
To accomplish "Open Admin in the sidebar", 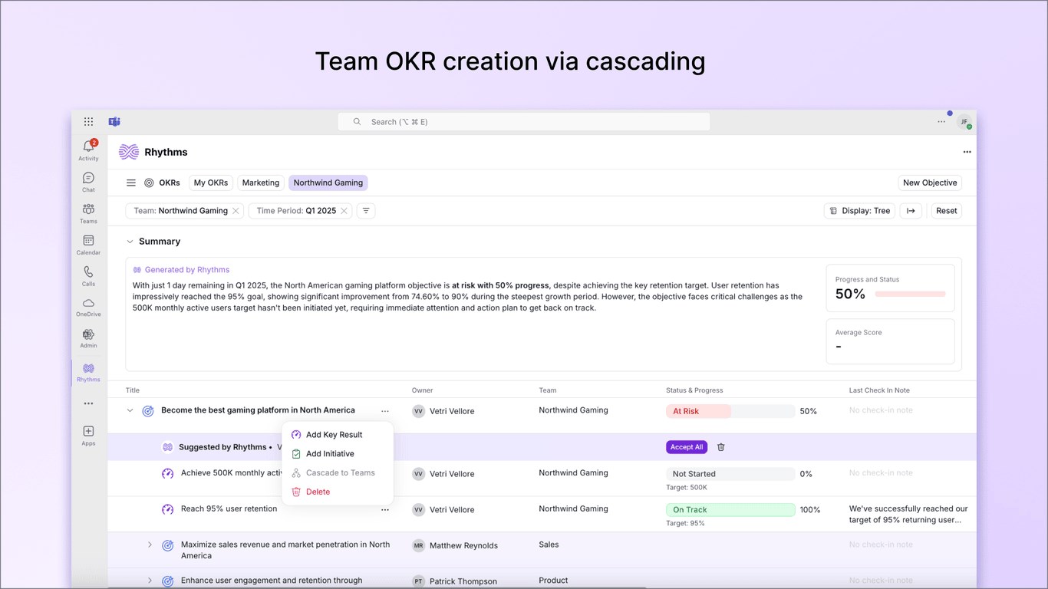I will 88,338.
